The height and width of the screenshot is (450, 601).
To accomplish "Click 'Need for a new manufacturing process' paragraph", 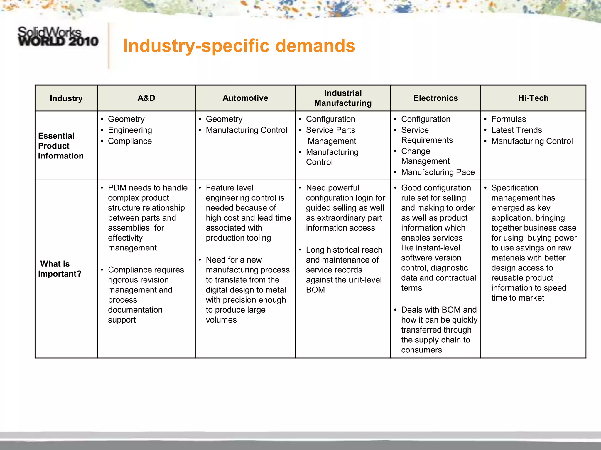I will click(x=248, y=290).
